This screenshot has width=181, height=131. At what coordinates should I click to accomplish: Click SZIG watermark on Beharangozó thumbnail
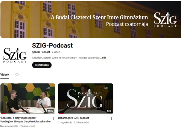[x=106, y=88]
